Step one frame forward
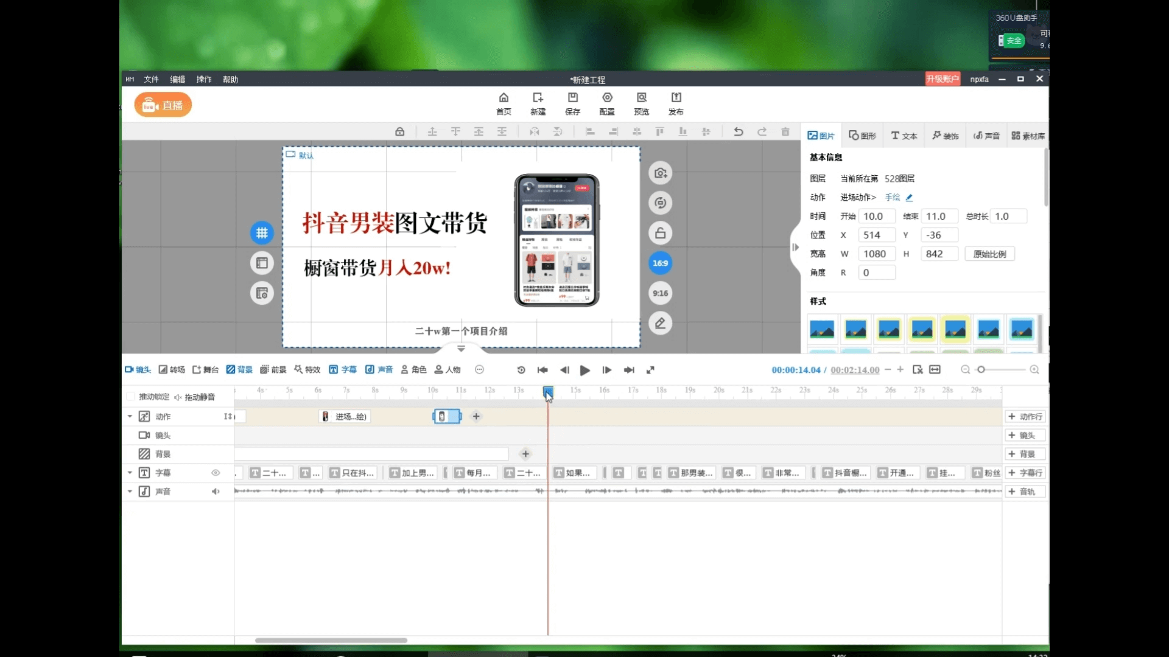This screenshot has width=1169, height=657. click(x=607, y=370)
